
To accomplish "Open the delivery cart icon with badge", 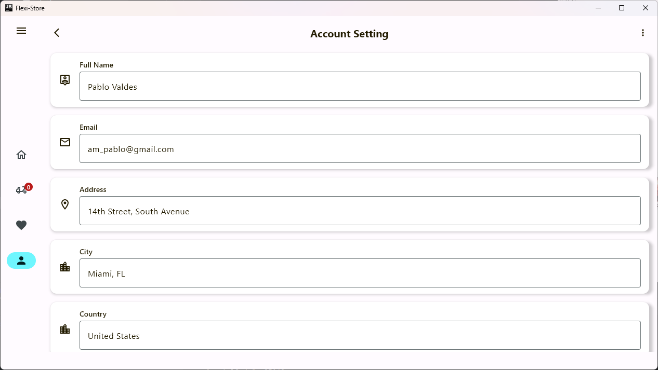I will point(22,190).
